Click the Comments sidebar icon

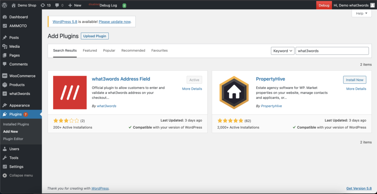coord(4,64)
